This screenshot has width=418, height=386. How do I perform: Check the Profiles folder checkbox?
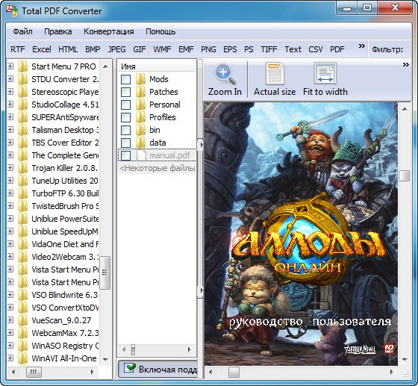126,117
